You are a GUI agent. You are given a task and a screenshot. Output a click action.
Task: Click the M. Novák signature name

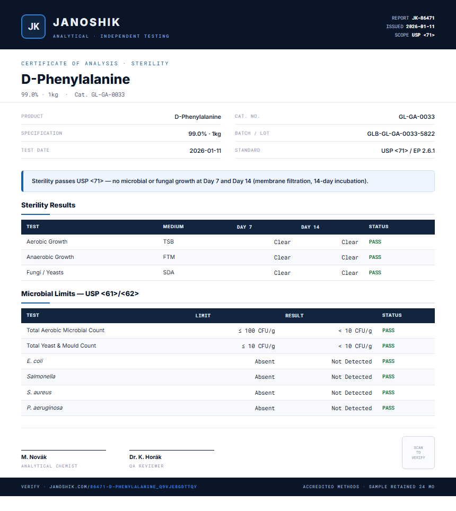pyautogui.click(x=34, y=457)
